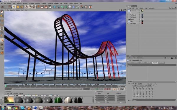Open the NURBS generator icon
This screenshot has height=110, width=177.
click(x=62, y=7)
